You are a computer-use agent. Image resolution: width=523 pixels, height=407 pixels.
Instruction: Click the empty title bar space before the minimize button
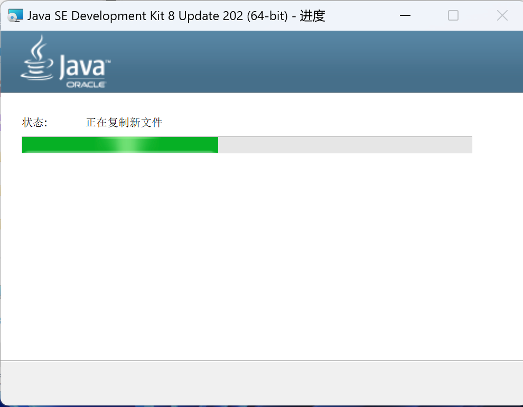359,16
